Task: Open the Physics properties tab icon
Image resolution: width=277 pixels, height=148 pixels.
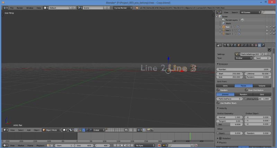Action: (263, 45)
